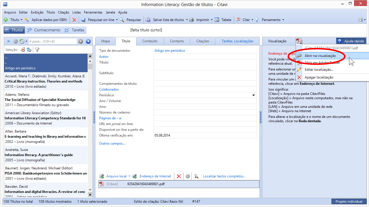Open Aplicar dados por ISBN wand tool

(27, 20)
